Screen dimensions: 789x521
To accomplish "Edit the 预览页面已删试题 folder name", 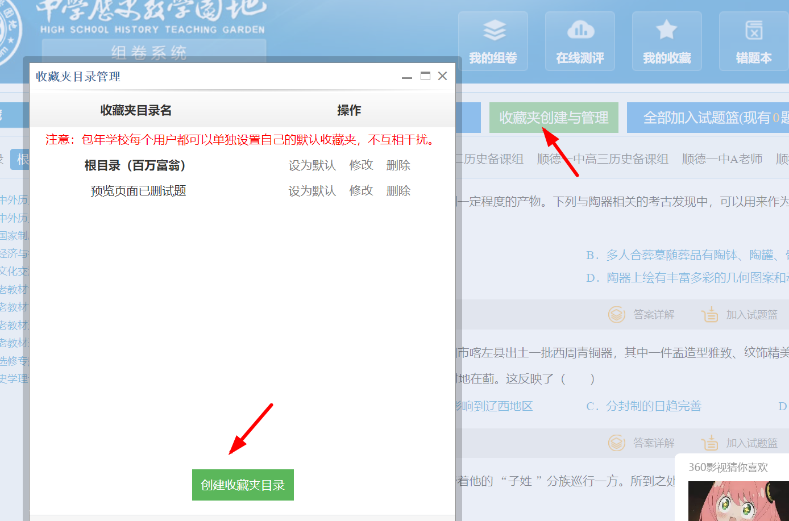I will [361, 191].
